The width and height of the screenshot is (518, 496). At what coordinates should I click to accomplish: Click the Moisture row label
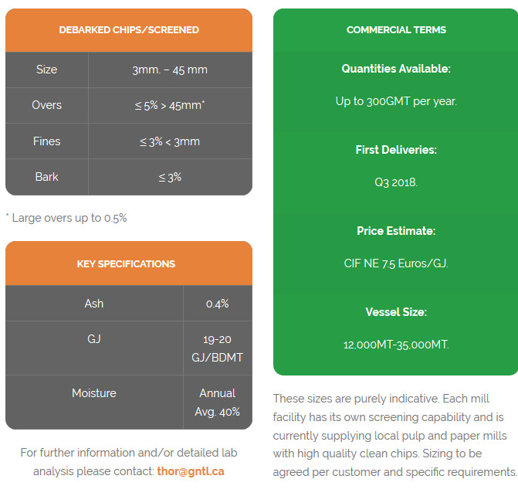(94, 393)
